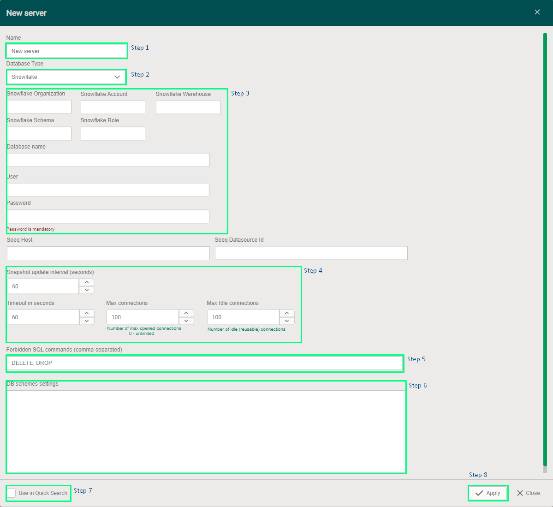Click the Seeq Host field
Image resolution: width=553 pixels, height=507 pixels.
[x=108, y=253]
